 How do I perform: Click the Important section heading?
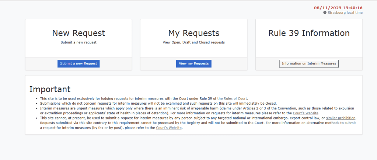[50, 89]
